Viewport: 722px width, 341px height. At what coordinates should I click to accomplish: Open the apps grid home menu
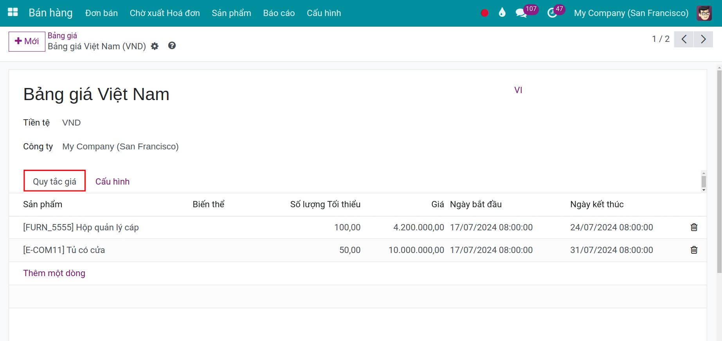click(13, 13)
